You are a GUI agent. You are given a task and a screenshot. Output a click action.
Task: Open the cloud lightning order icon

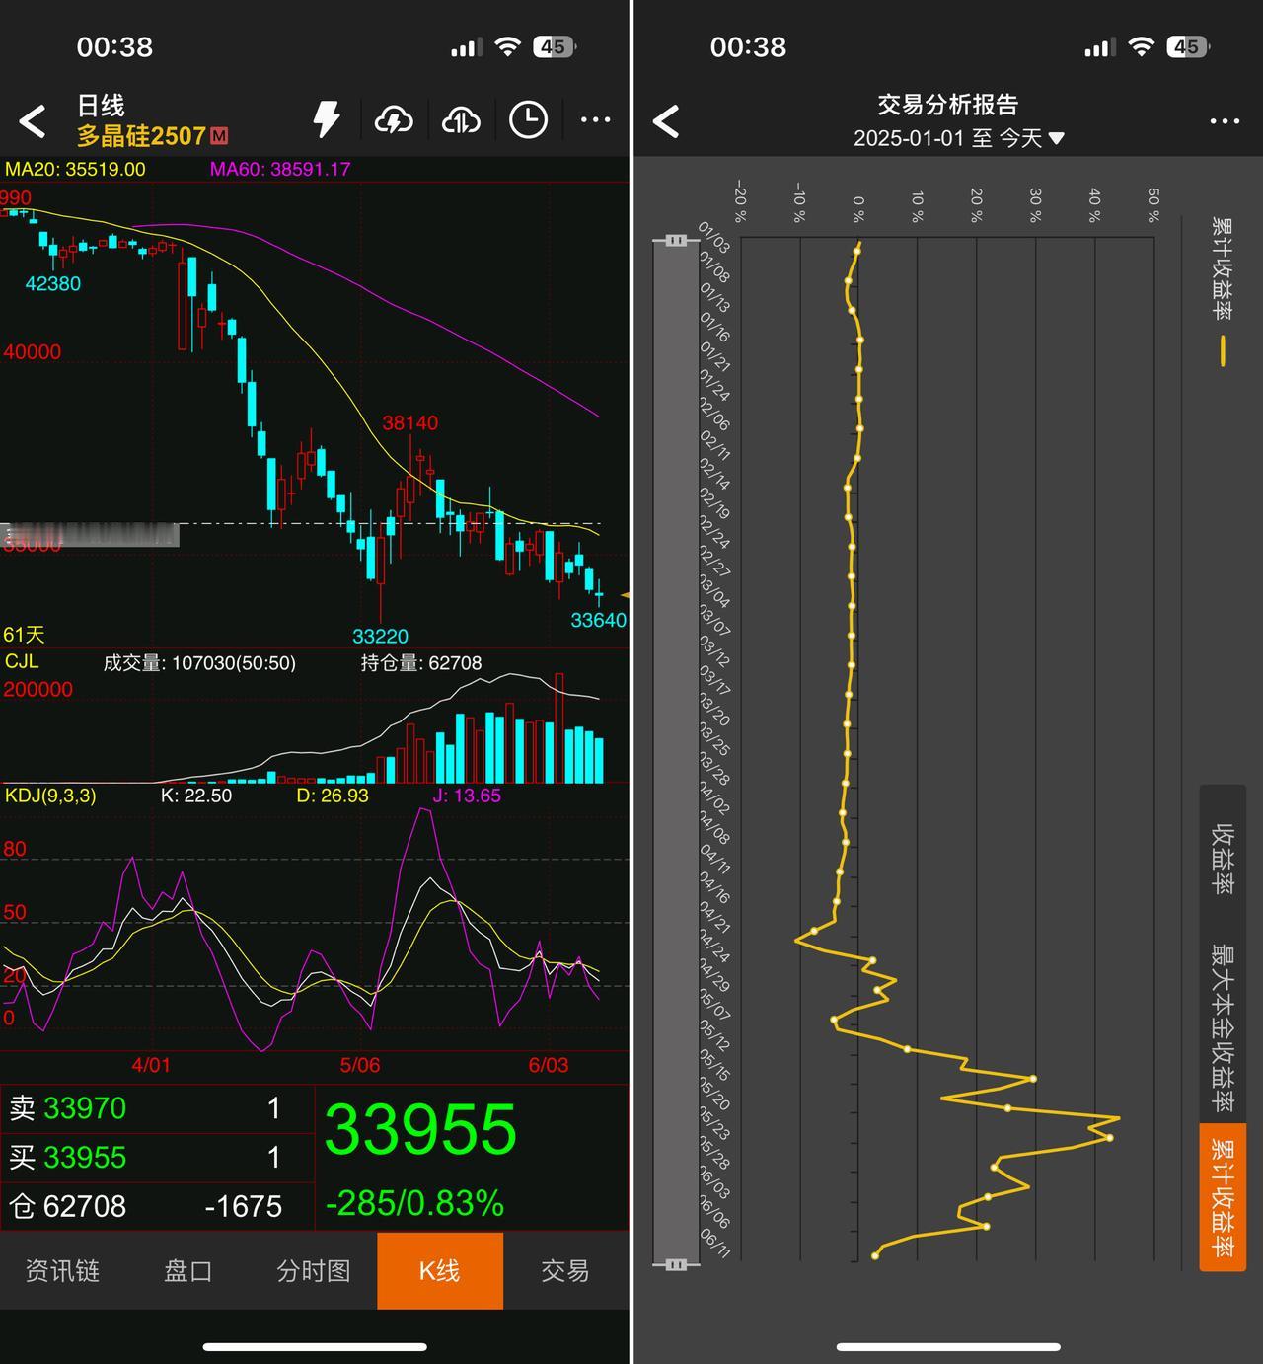point(394,120)
